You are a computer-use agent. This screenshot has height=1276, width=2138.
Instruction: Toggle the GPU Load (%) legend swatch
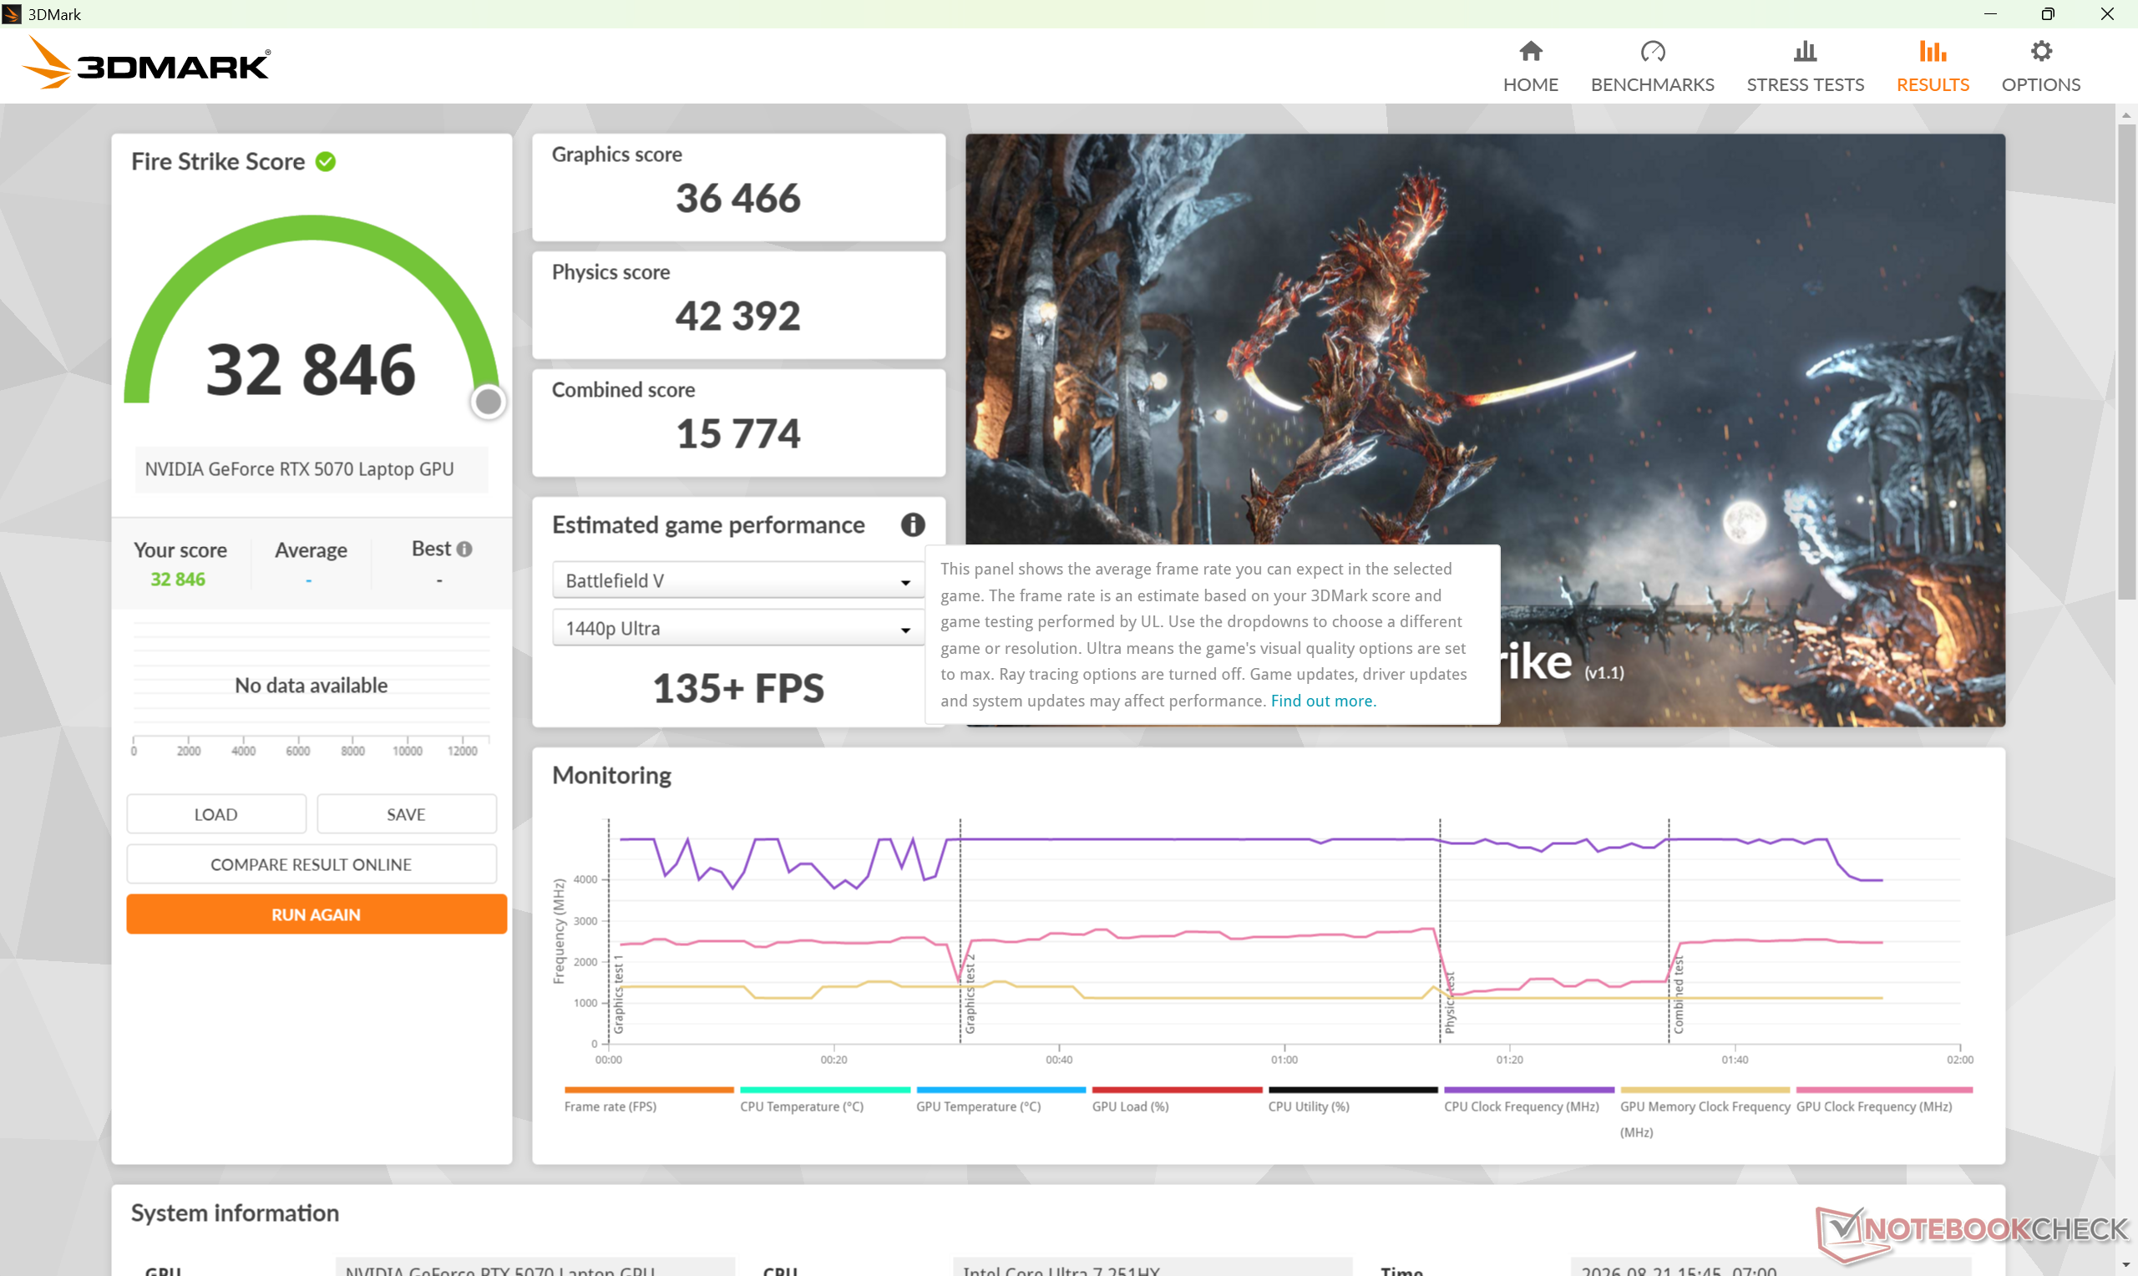pyautogui.click(x=1177, y=1091)
